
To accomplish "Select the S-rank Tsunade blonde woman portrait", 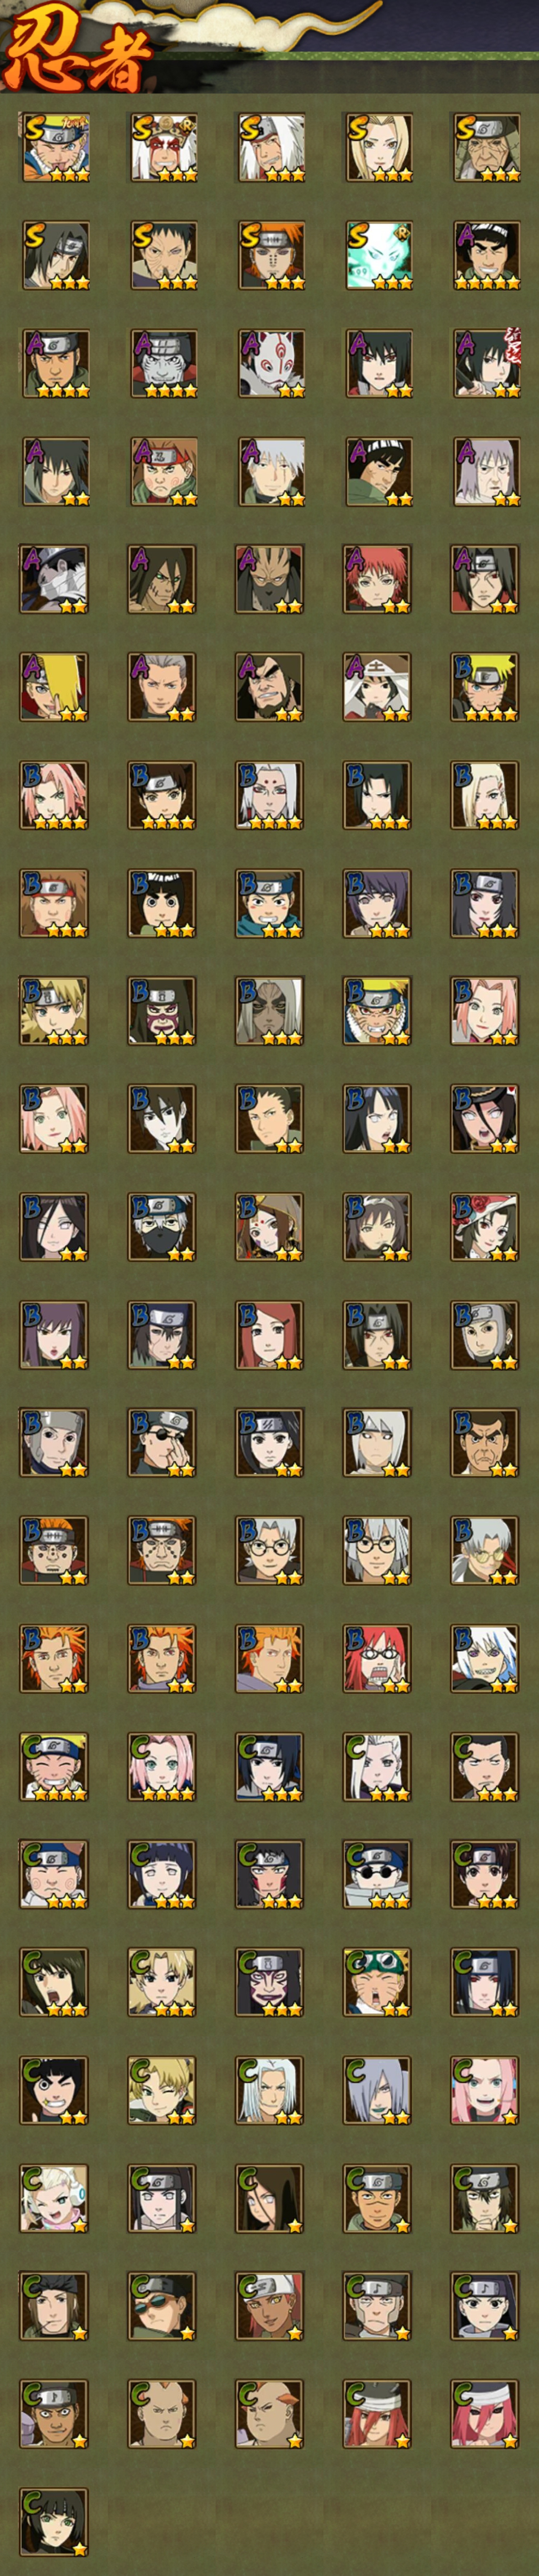I will [x=377, y=147].
